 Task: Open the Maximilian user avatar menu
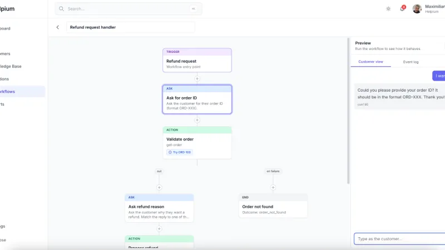[x=417, y=9]
